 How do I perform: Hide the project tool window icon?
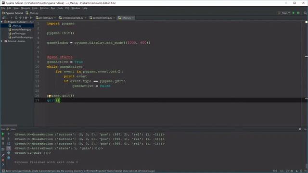pos(31,18)
